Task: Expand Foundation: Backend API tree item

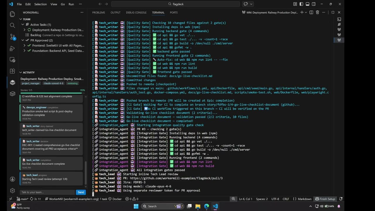Action: pos(24,51)
